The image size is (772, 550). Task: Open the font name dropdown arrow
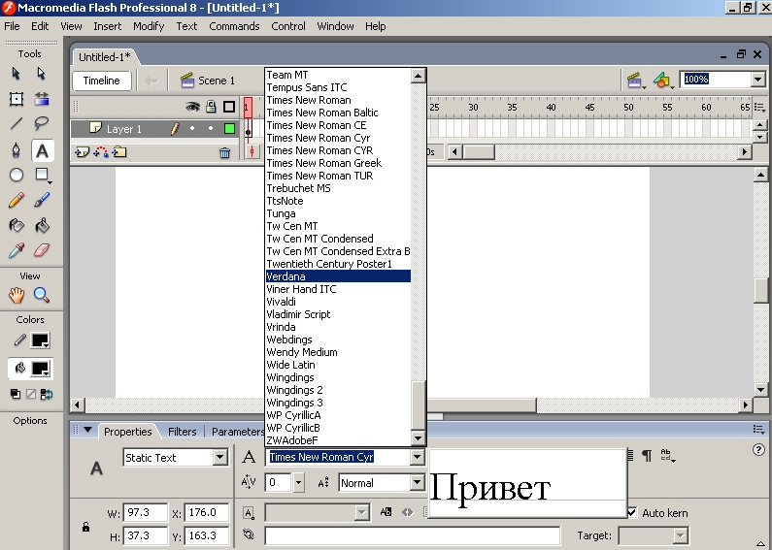417,457
